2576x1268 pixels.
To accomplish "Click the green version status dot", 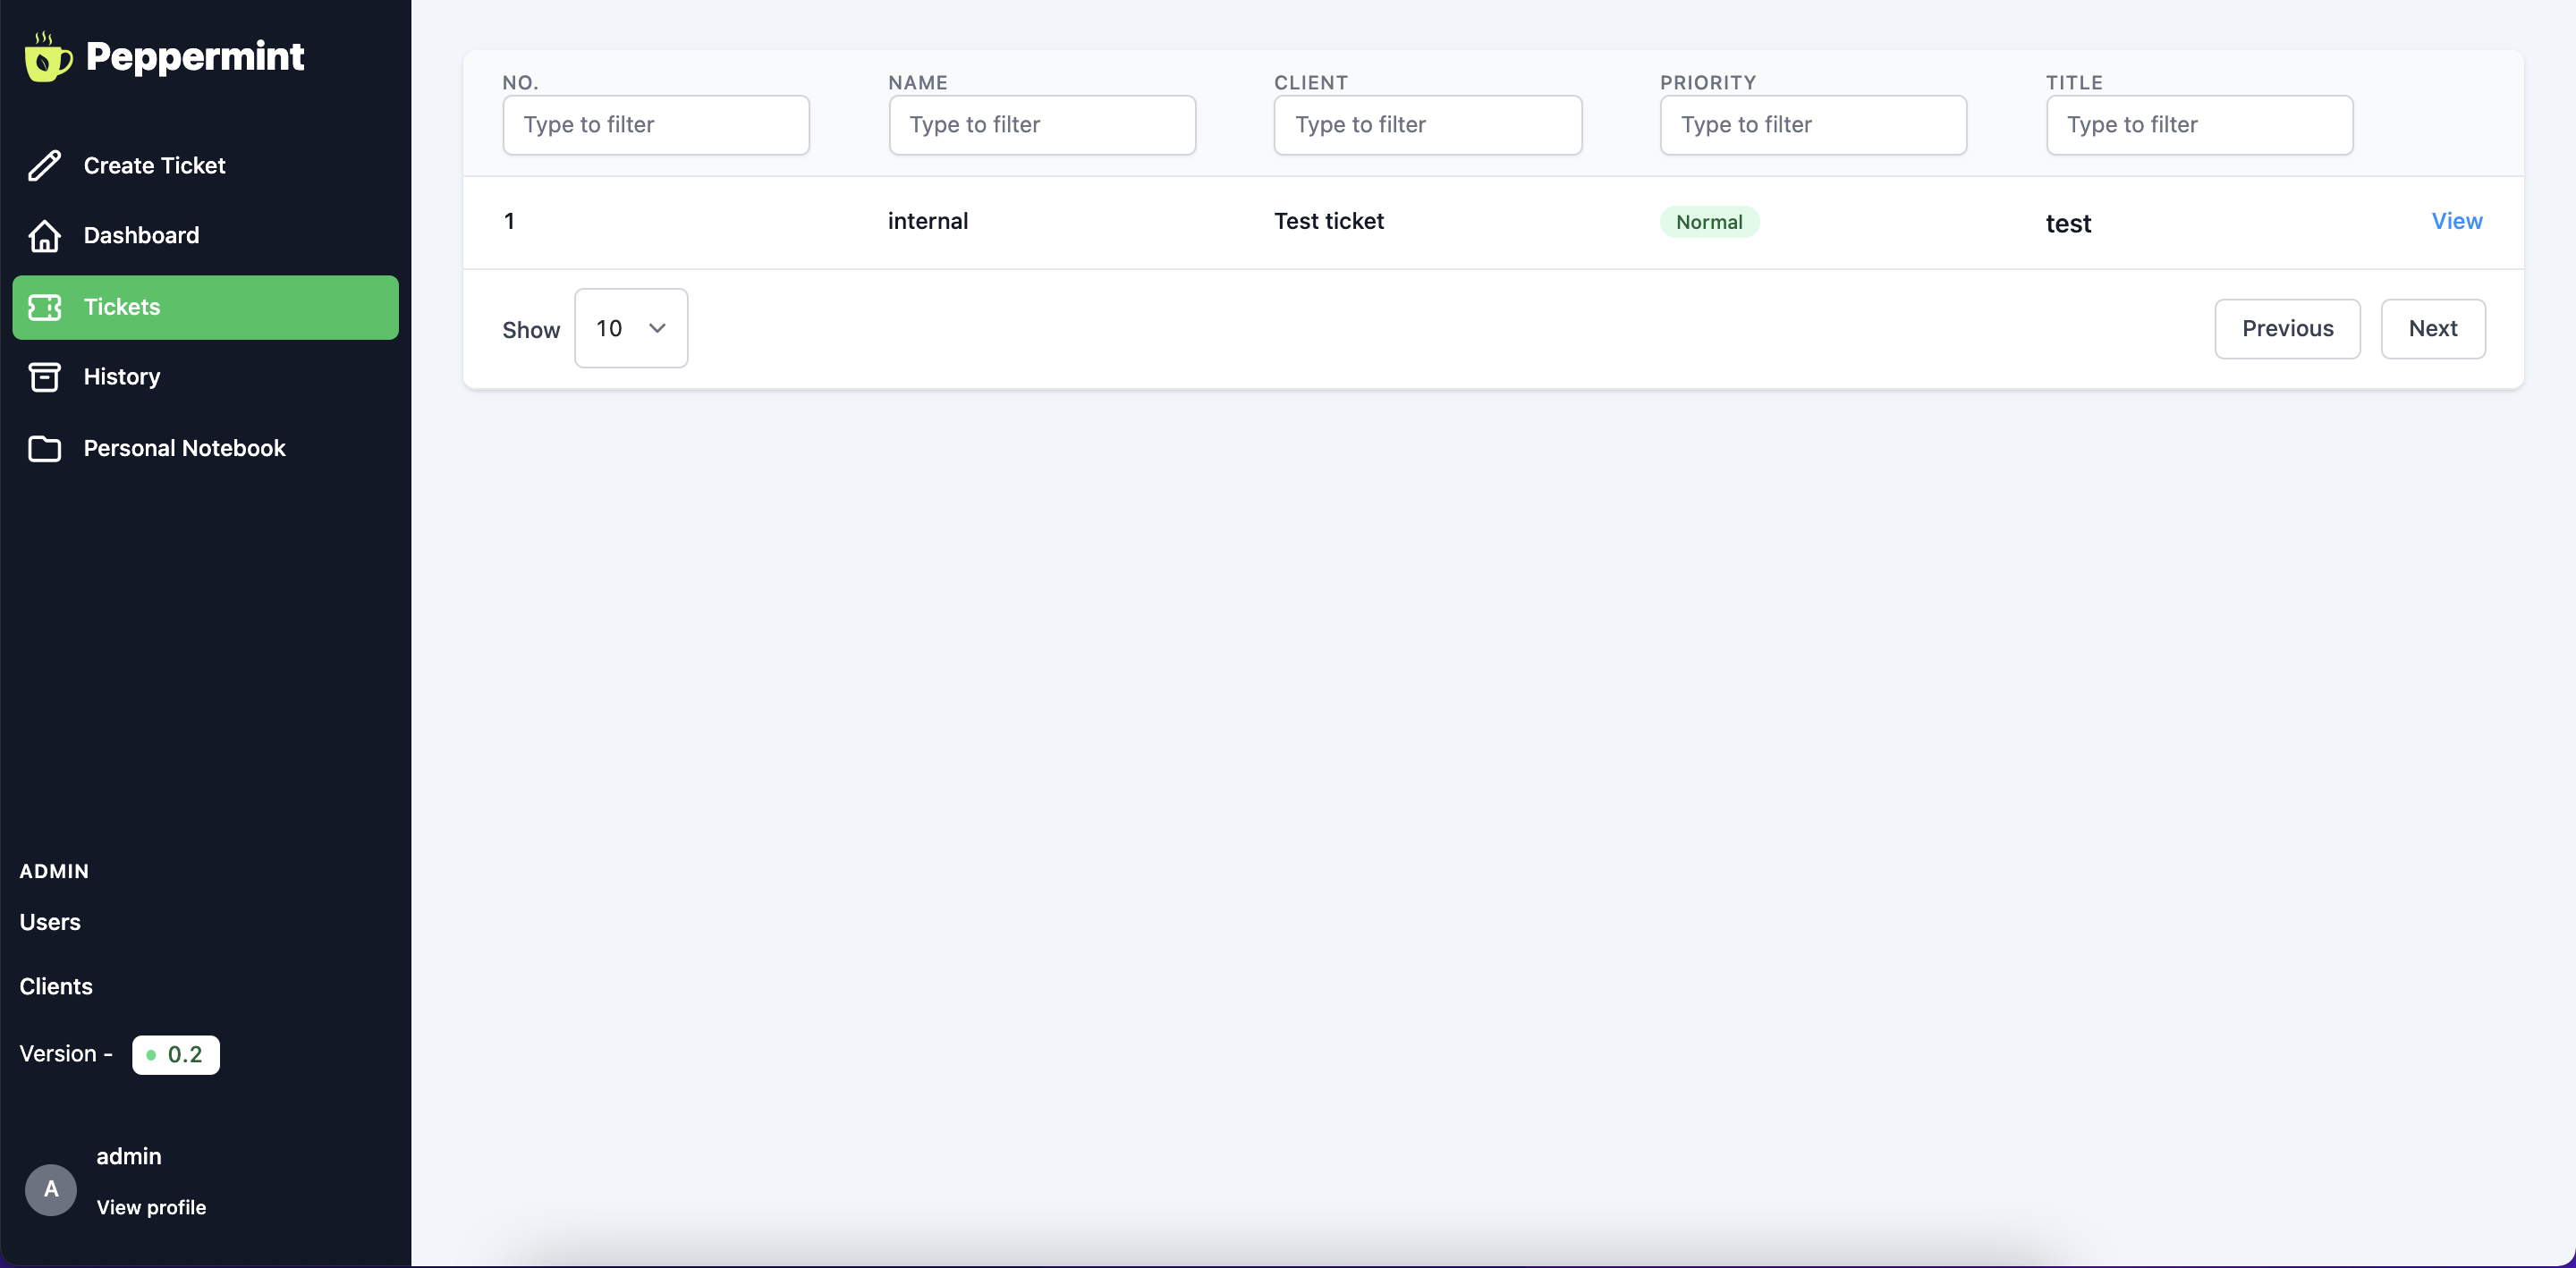I will [x=151, y=1055].
